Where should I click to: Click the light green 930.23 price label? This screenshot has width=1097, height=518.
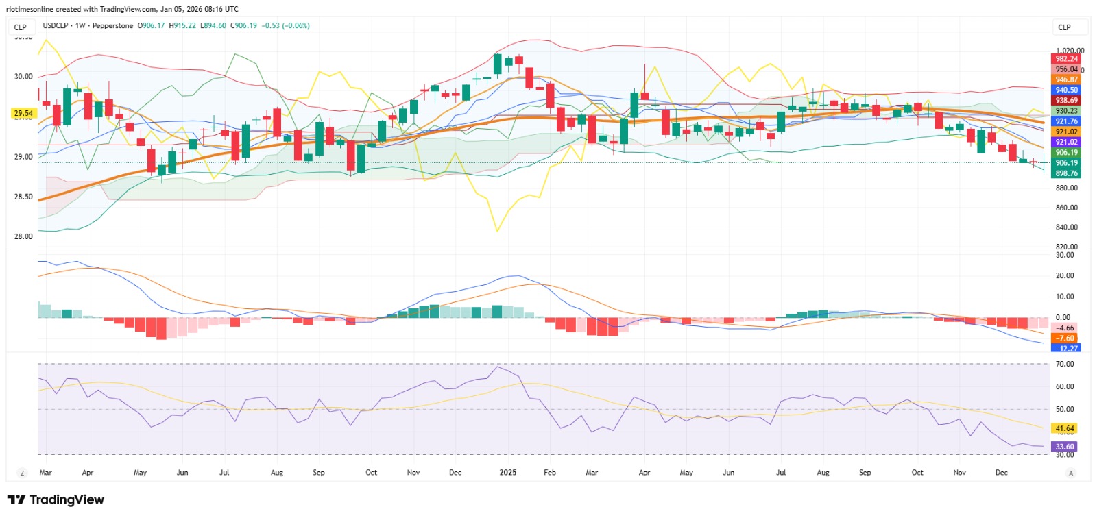click(1066, 110)
